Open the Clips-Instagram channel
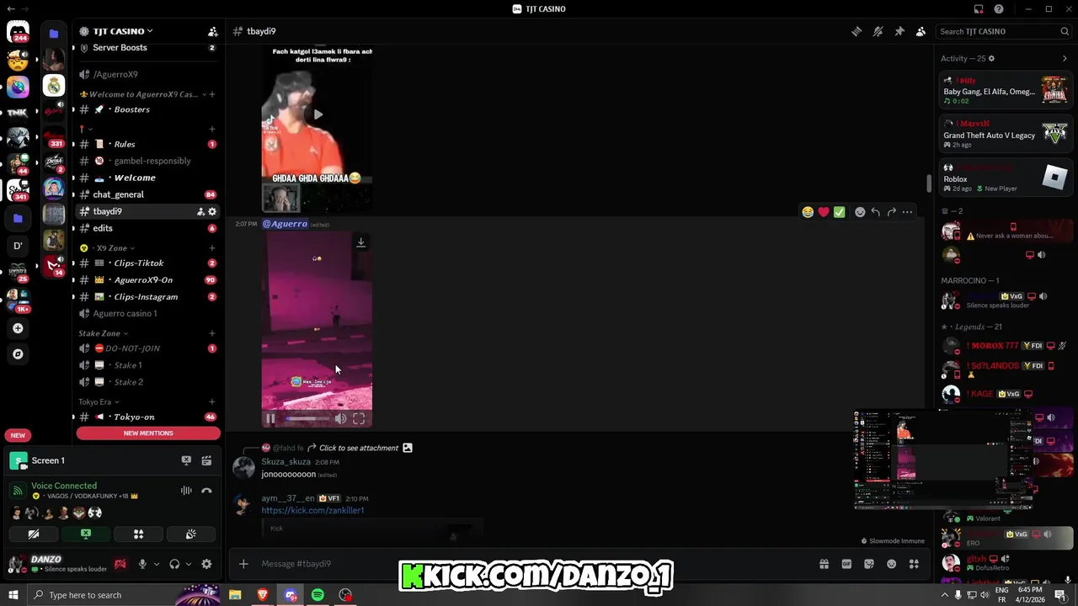1078x606 pixels. click(x=147, y=296)
